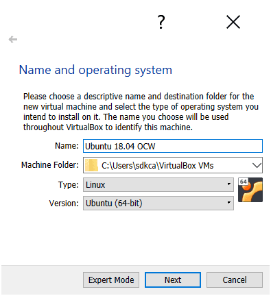Switch to Expert Mode
The image size is (271, 296).
(111, 280)
